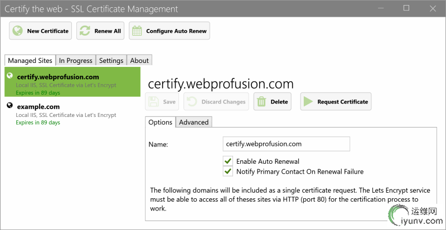
Task: Click the trash can icon on Delete
Action: 261,101
